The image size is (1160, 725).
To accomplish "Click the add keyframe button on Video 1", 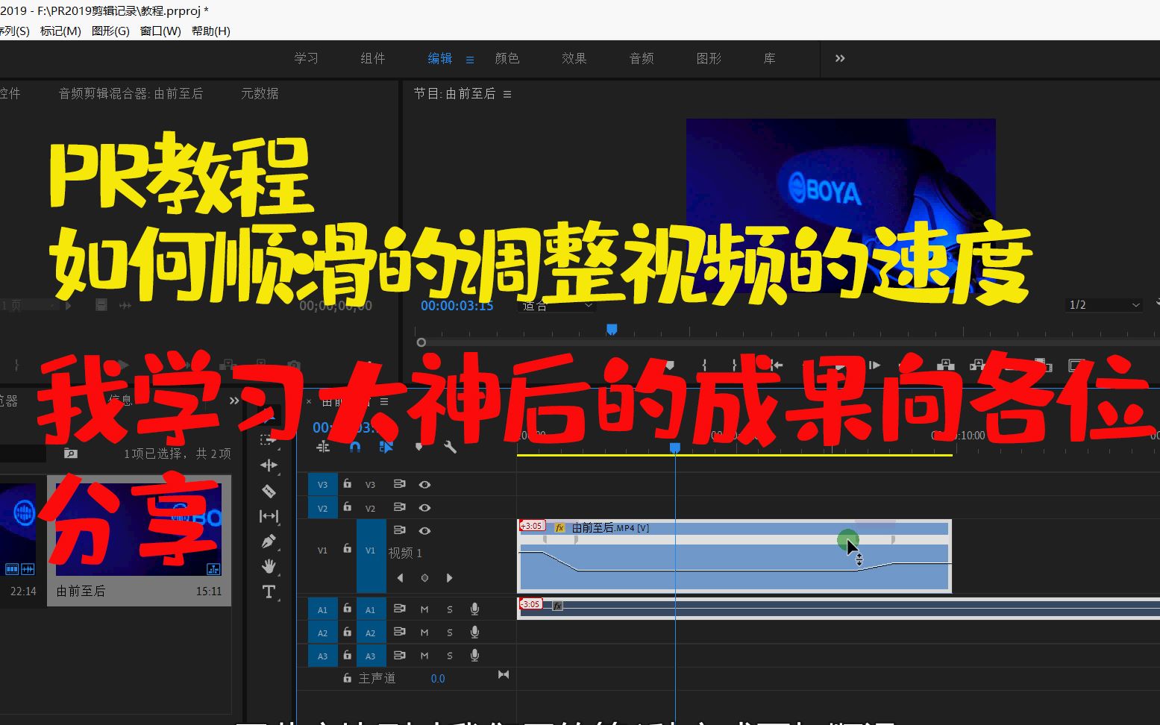I will 424,577.
